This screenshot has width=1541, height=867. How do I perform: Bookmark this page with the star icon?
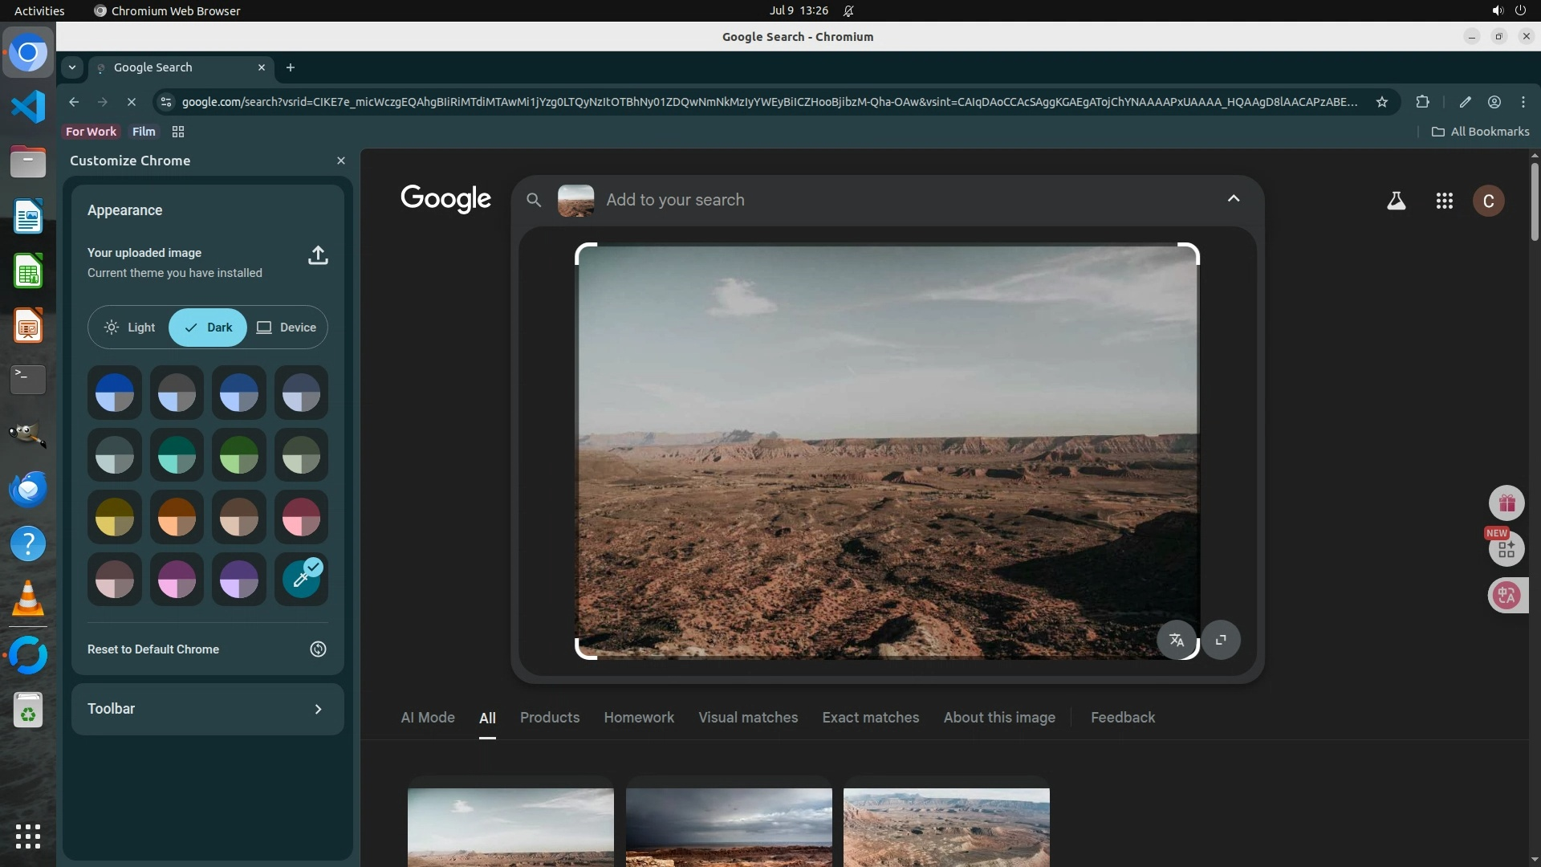(1381, 102)
